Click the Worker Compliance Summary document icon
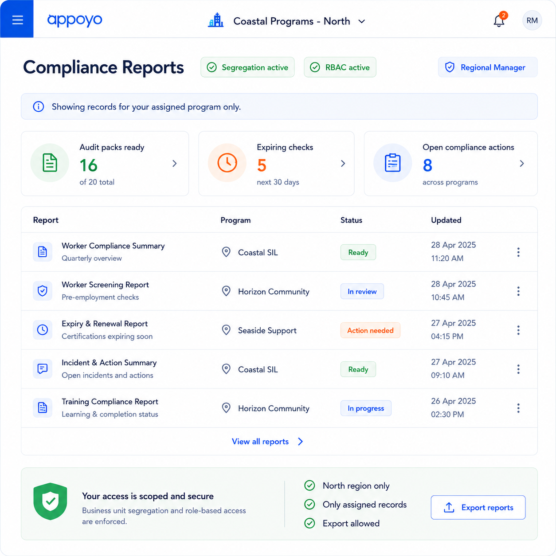 click(x=43, y=252)
